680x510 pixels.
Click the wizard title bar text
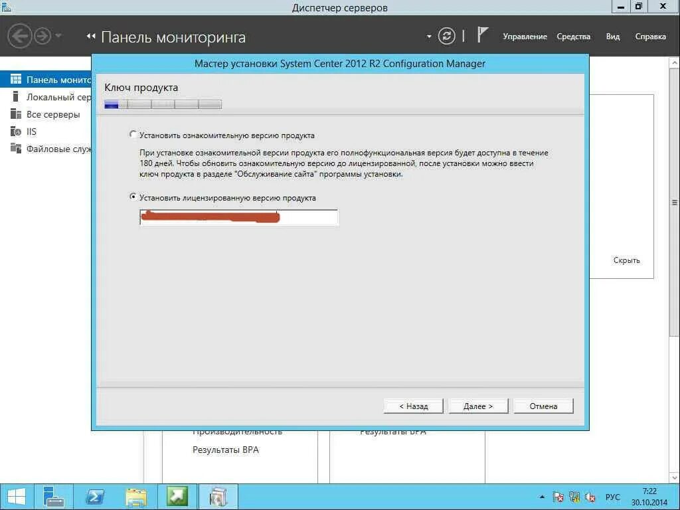click(x=339, y=64)
